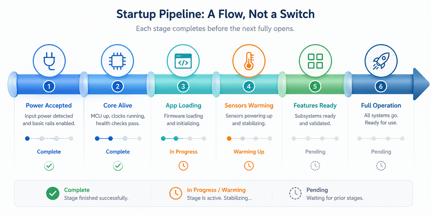Click orange progress dot under Sensors Warming
This screenshot has height=215, width=431.
coord(229,139)
